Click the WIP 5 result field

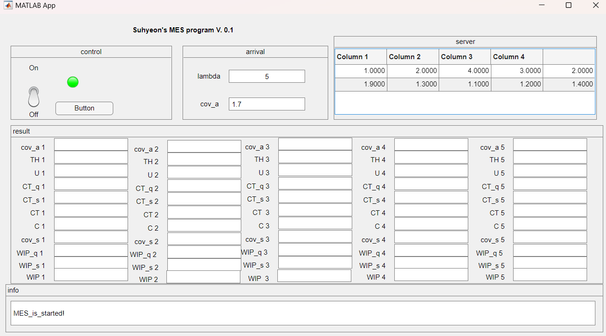click(550, 275)
